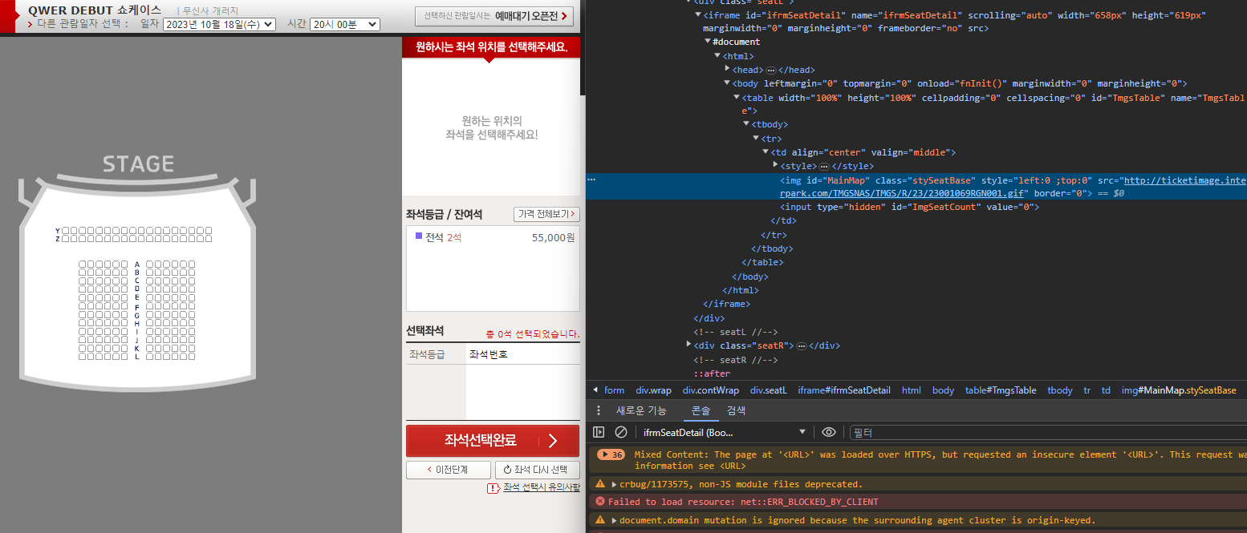Collapse the body node arrow
This screenshot has width=1247, height=533.
pyautogui.click(x=727, y=83)
